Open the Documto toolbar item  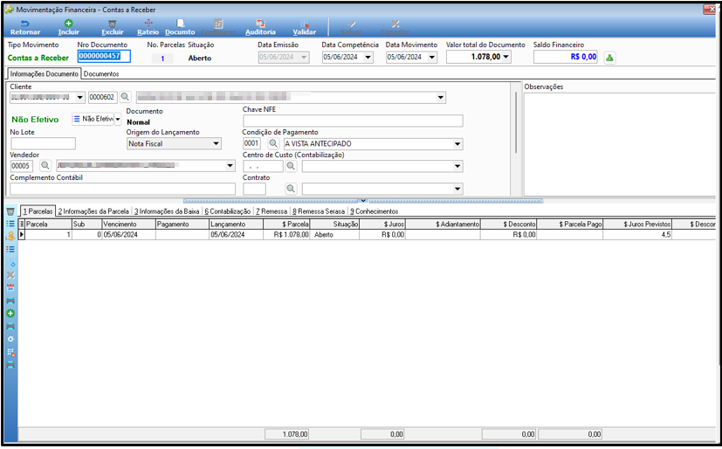coord(180,28)
